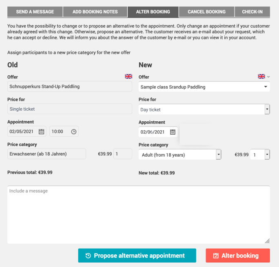Click the red Alter booking button
Viewport: 279px width, 267px height.
(x=238, y=256)
